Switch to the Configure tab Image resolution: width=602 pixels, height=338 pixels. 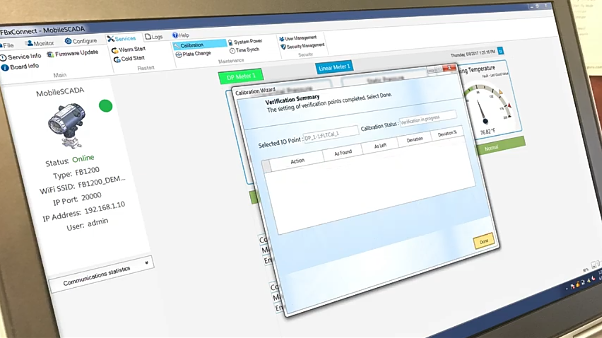pyautogui.click(x=80, y=41)
